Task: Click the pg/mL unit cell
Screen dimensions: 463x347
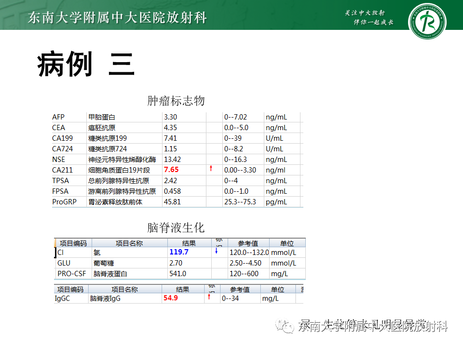Action: pos(276,202)
